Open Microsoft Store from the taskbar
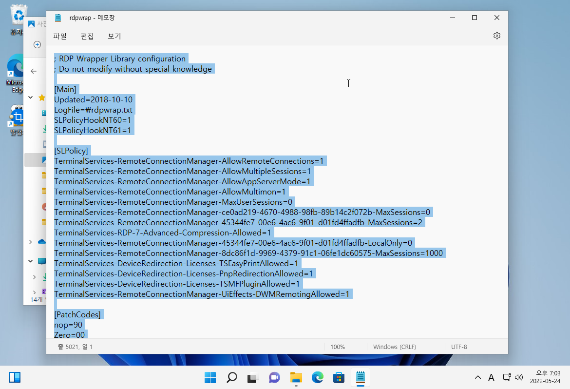Screen dimensions: 570x389 click(339, 377)
